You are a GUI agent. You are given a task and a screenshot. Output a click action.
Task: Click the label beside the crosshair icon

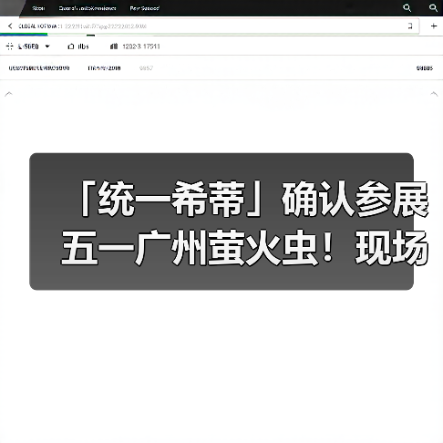[28, 46]
